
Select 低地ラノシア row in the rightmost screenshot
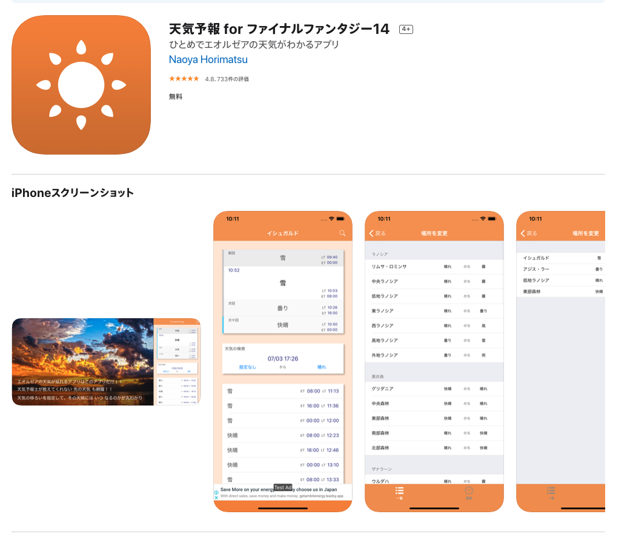tap(560, 280)
